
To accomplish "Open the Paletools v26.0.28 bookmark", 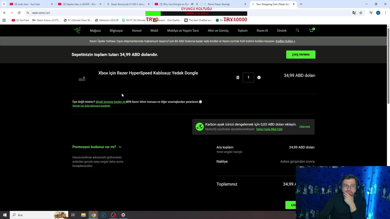I will (x=107, y=20).
